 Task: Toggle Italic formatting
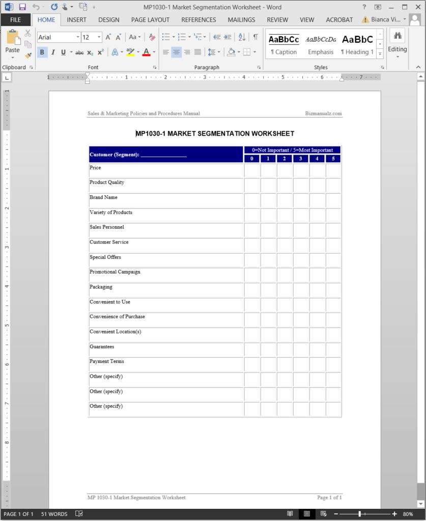tap(52, 52)
